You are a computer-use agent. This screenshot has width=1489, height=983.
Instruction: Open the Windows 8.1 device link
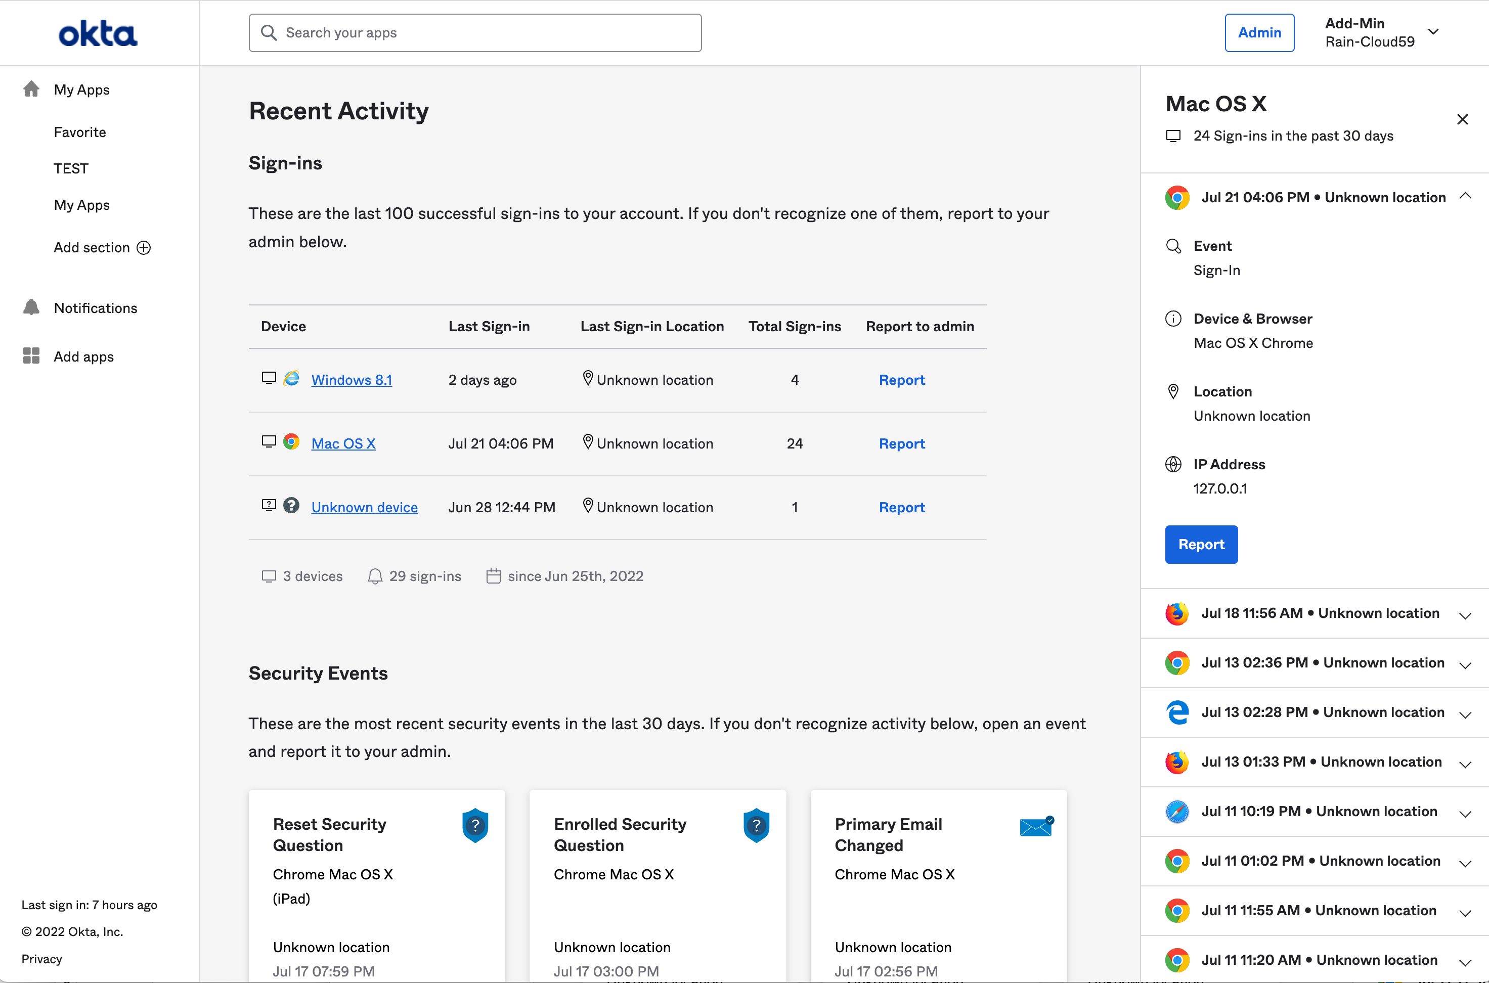point(351,380)
